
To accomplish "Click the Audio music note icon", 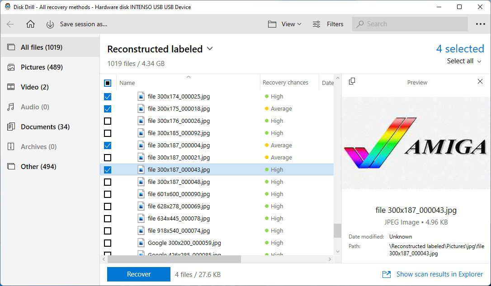I will pyautogui.click(x=11, y=107).
